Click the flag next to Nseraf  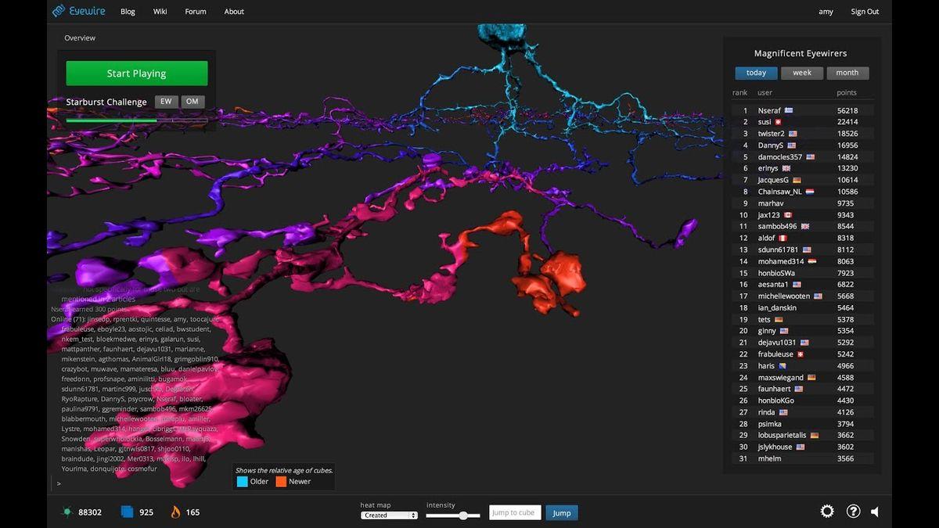(x=789, y=111)
